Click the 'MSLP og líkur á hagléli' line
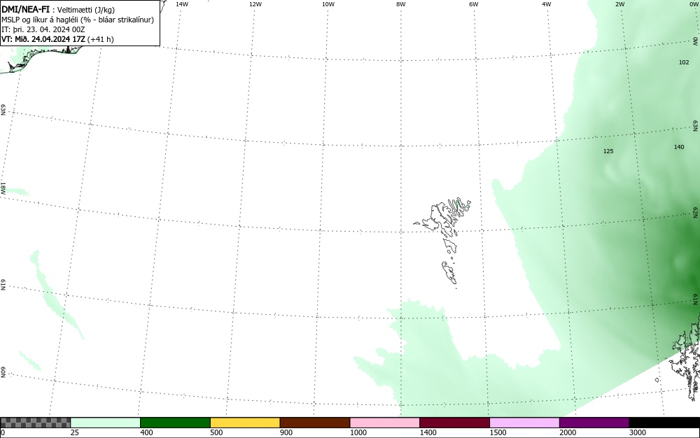 pos(78,20)
